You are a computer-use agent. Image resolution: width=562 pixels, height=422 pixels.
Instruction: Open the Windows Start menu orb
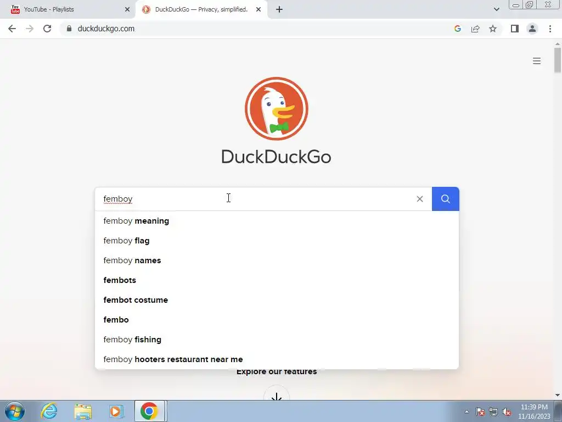click(15, 411)
